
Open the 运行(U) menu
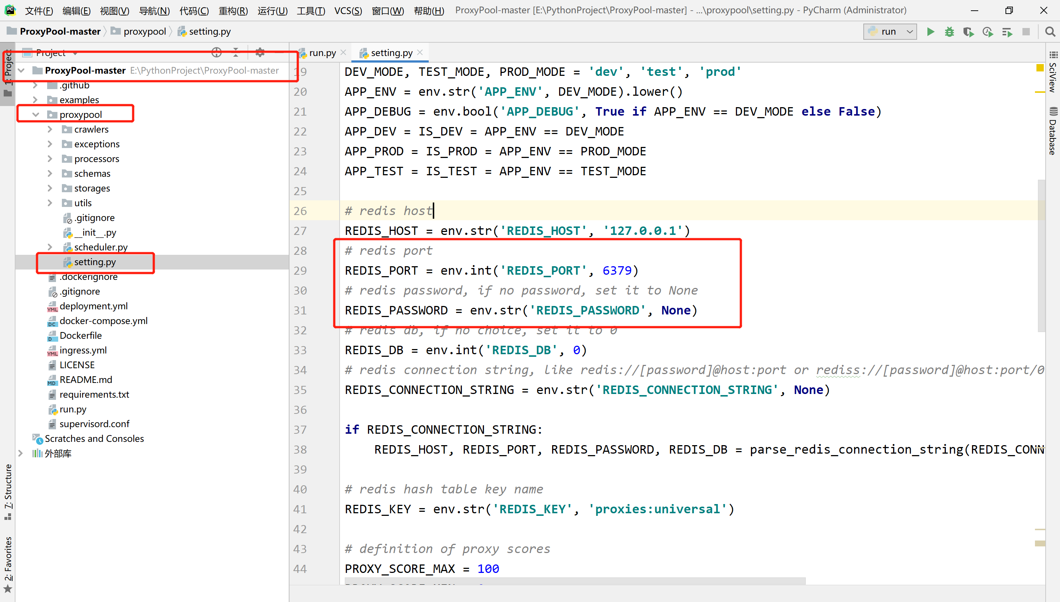pos(273,10)
